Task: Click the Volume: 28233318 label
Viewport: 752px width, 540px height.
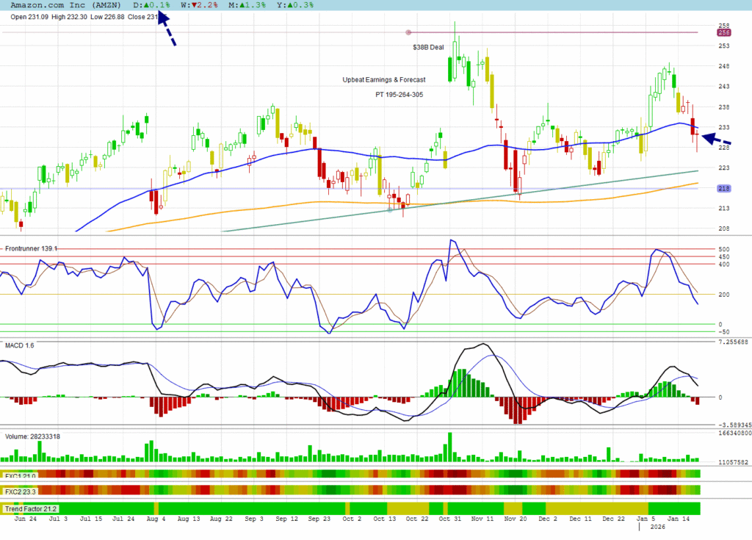Action: (x=32, y=436)
